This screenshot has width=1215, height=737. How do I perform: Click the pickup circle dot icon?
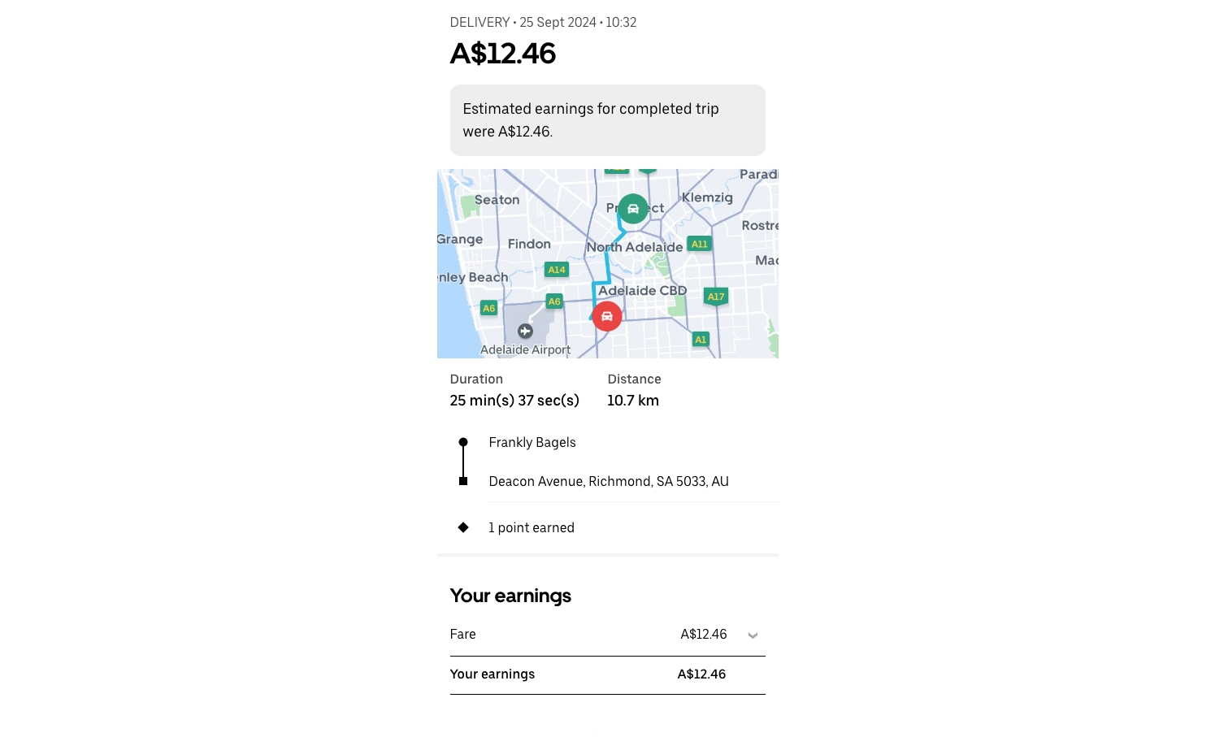click(463, 442)
